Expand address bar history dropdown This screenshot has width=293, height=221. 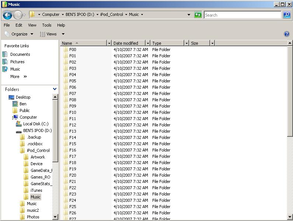(x=189, y=15)
